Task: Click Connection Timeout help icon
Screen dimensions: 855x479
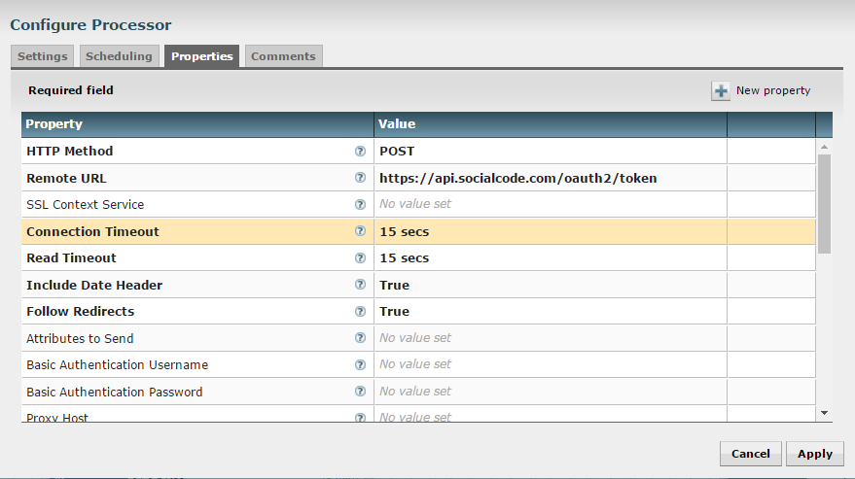Action: (x=360, y=231)
